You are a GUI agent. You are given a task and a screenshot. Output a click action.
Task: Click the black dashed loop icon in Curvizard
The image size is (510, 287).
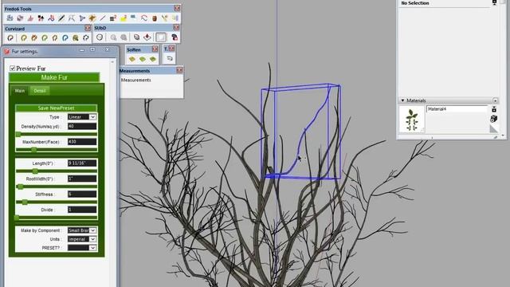pyautogui.click(x=86, y=37)
